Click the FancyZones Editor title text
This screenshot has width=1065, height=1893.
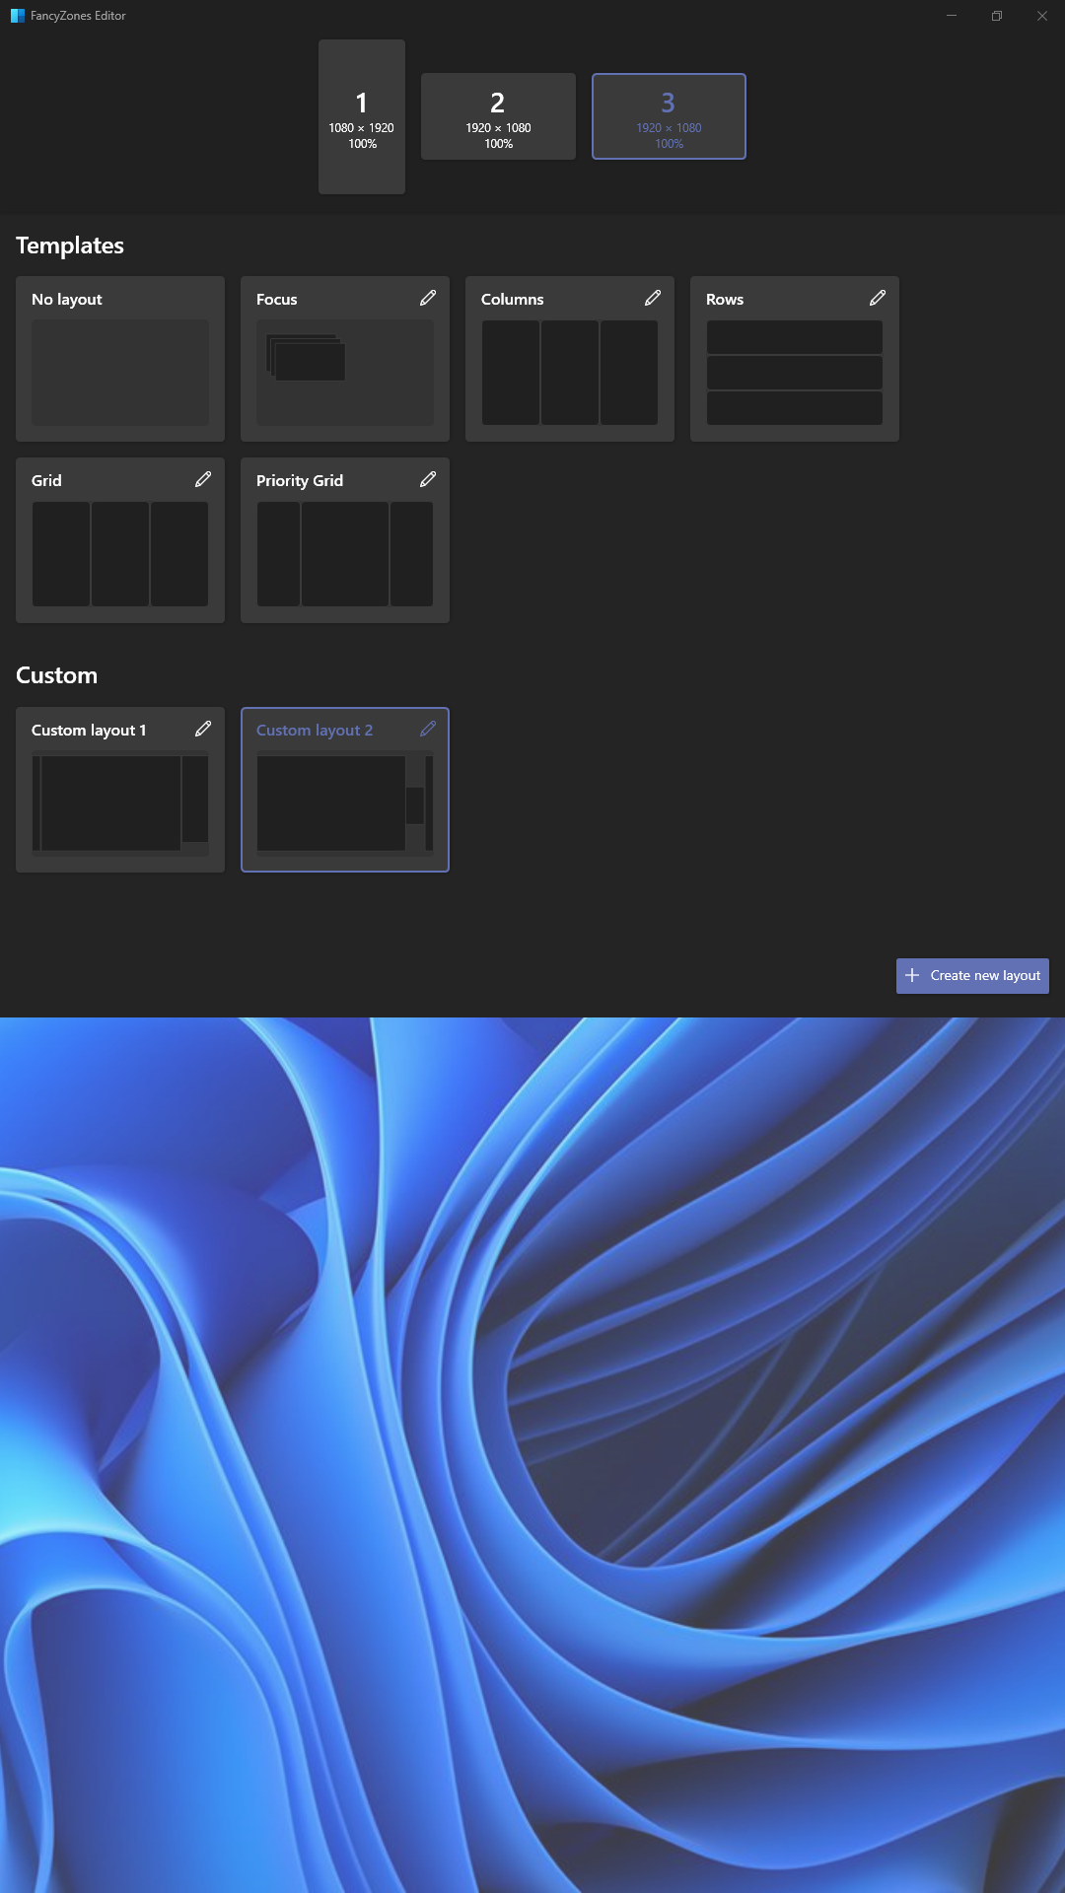78,16
